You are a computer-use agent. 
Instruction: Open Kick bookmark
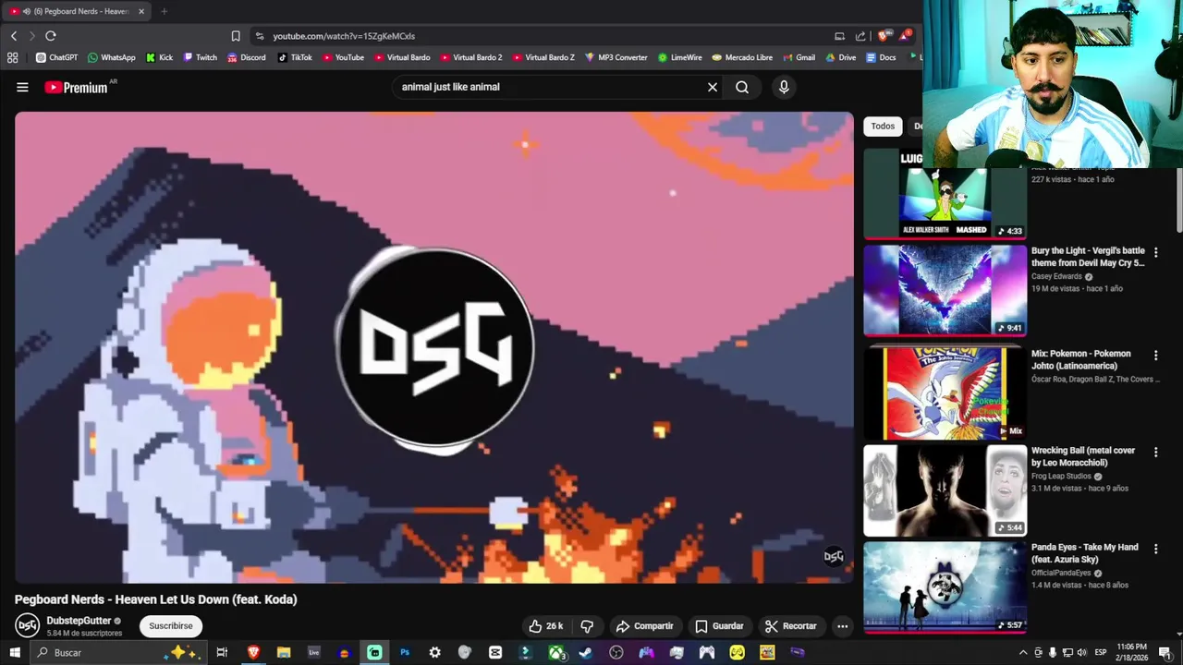pos(160,57)
